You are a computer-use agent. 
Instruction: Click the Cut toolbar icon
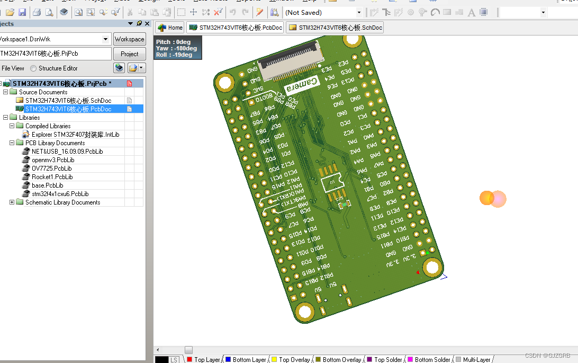(x=129, y=12)
